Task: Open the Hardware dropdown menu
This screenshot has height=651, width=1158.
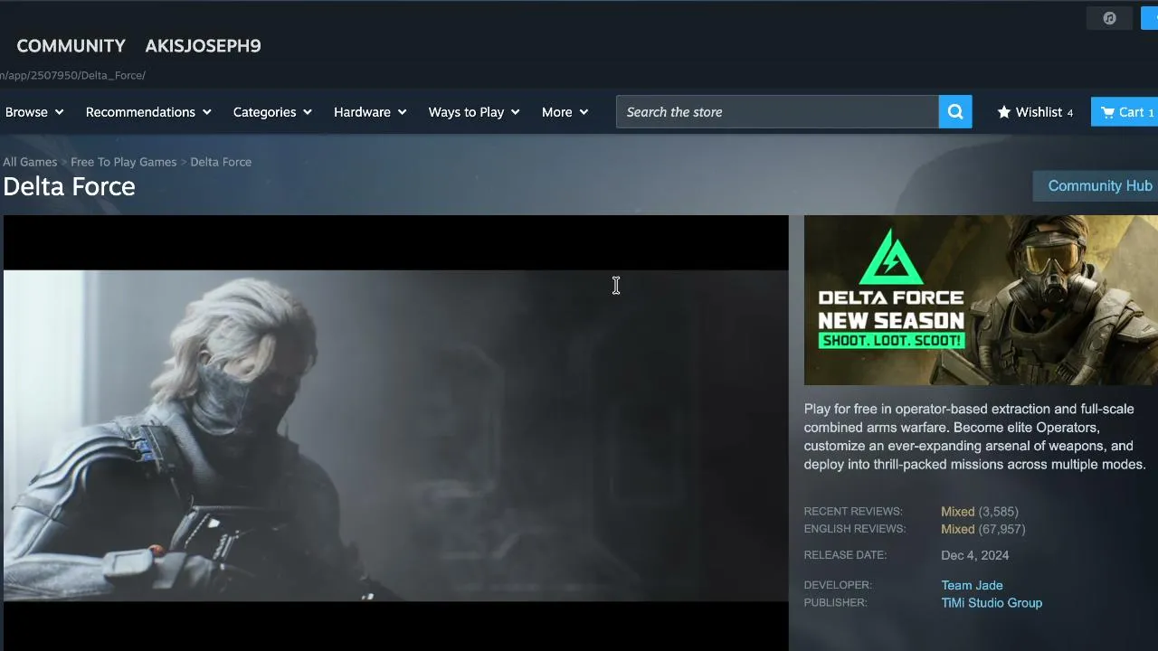Action: [370, 112]
